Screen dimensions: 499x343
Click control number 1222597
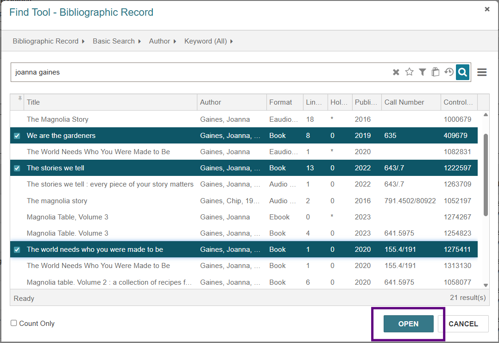tap(457, 168)
